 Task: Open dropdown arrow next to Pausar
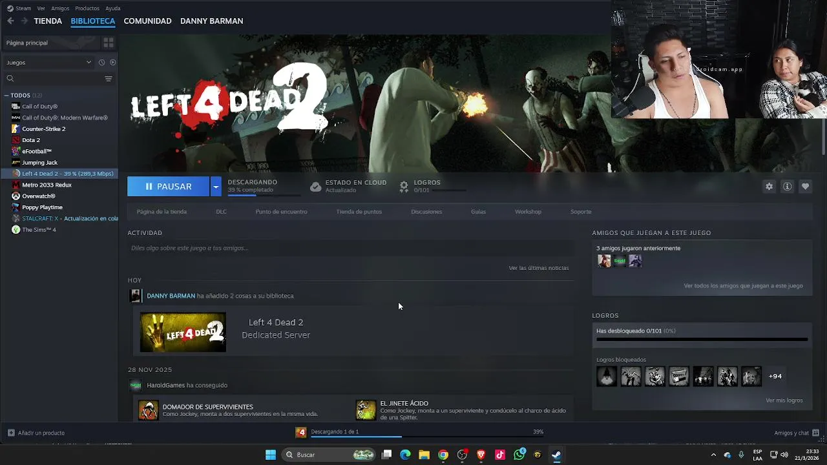(216, 187)
